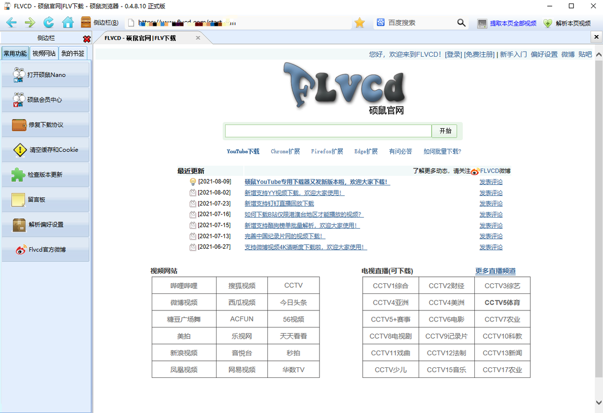Close the FLVCD browser tab

[198, 38]
